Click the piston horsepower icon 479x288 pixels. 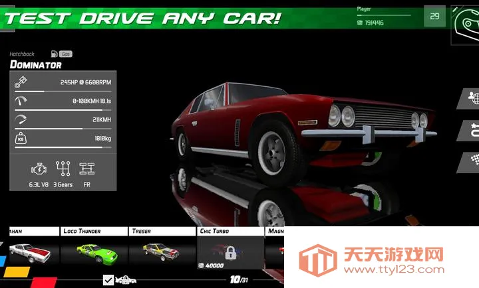point(20,82)
